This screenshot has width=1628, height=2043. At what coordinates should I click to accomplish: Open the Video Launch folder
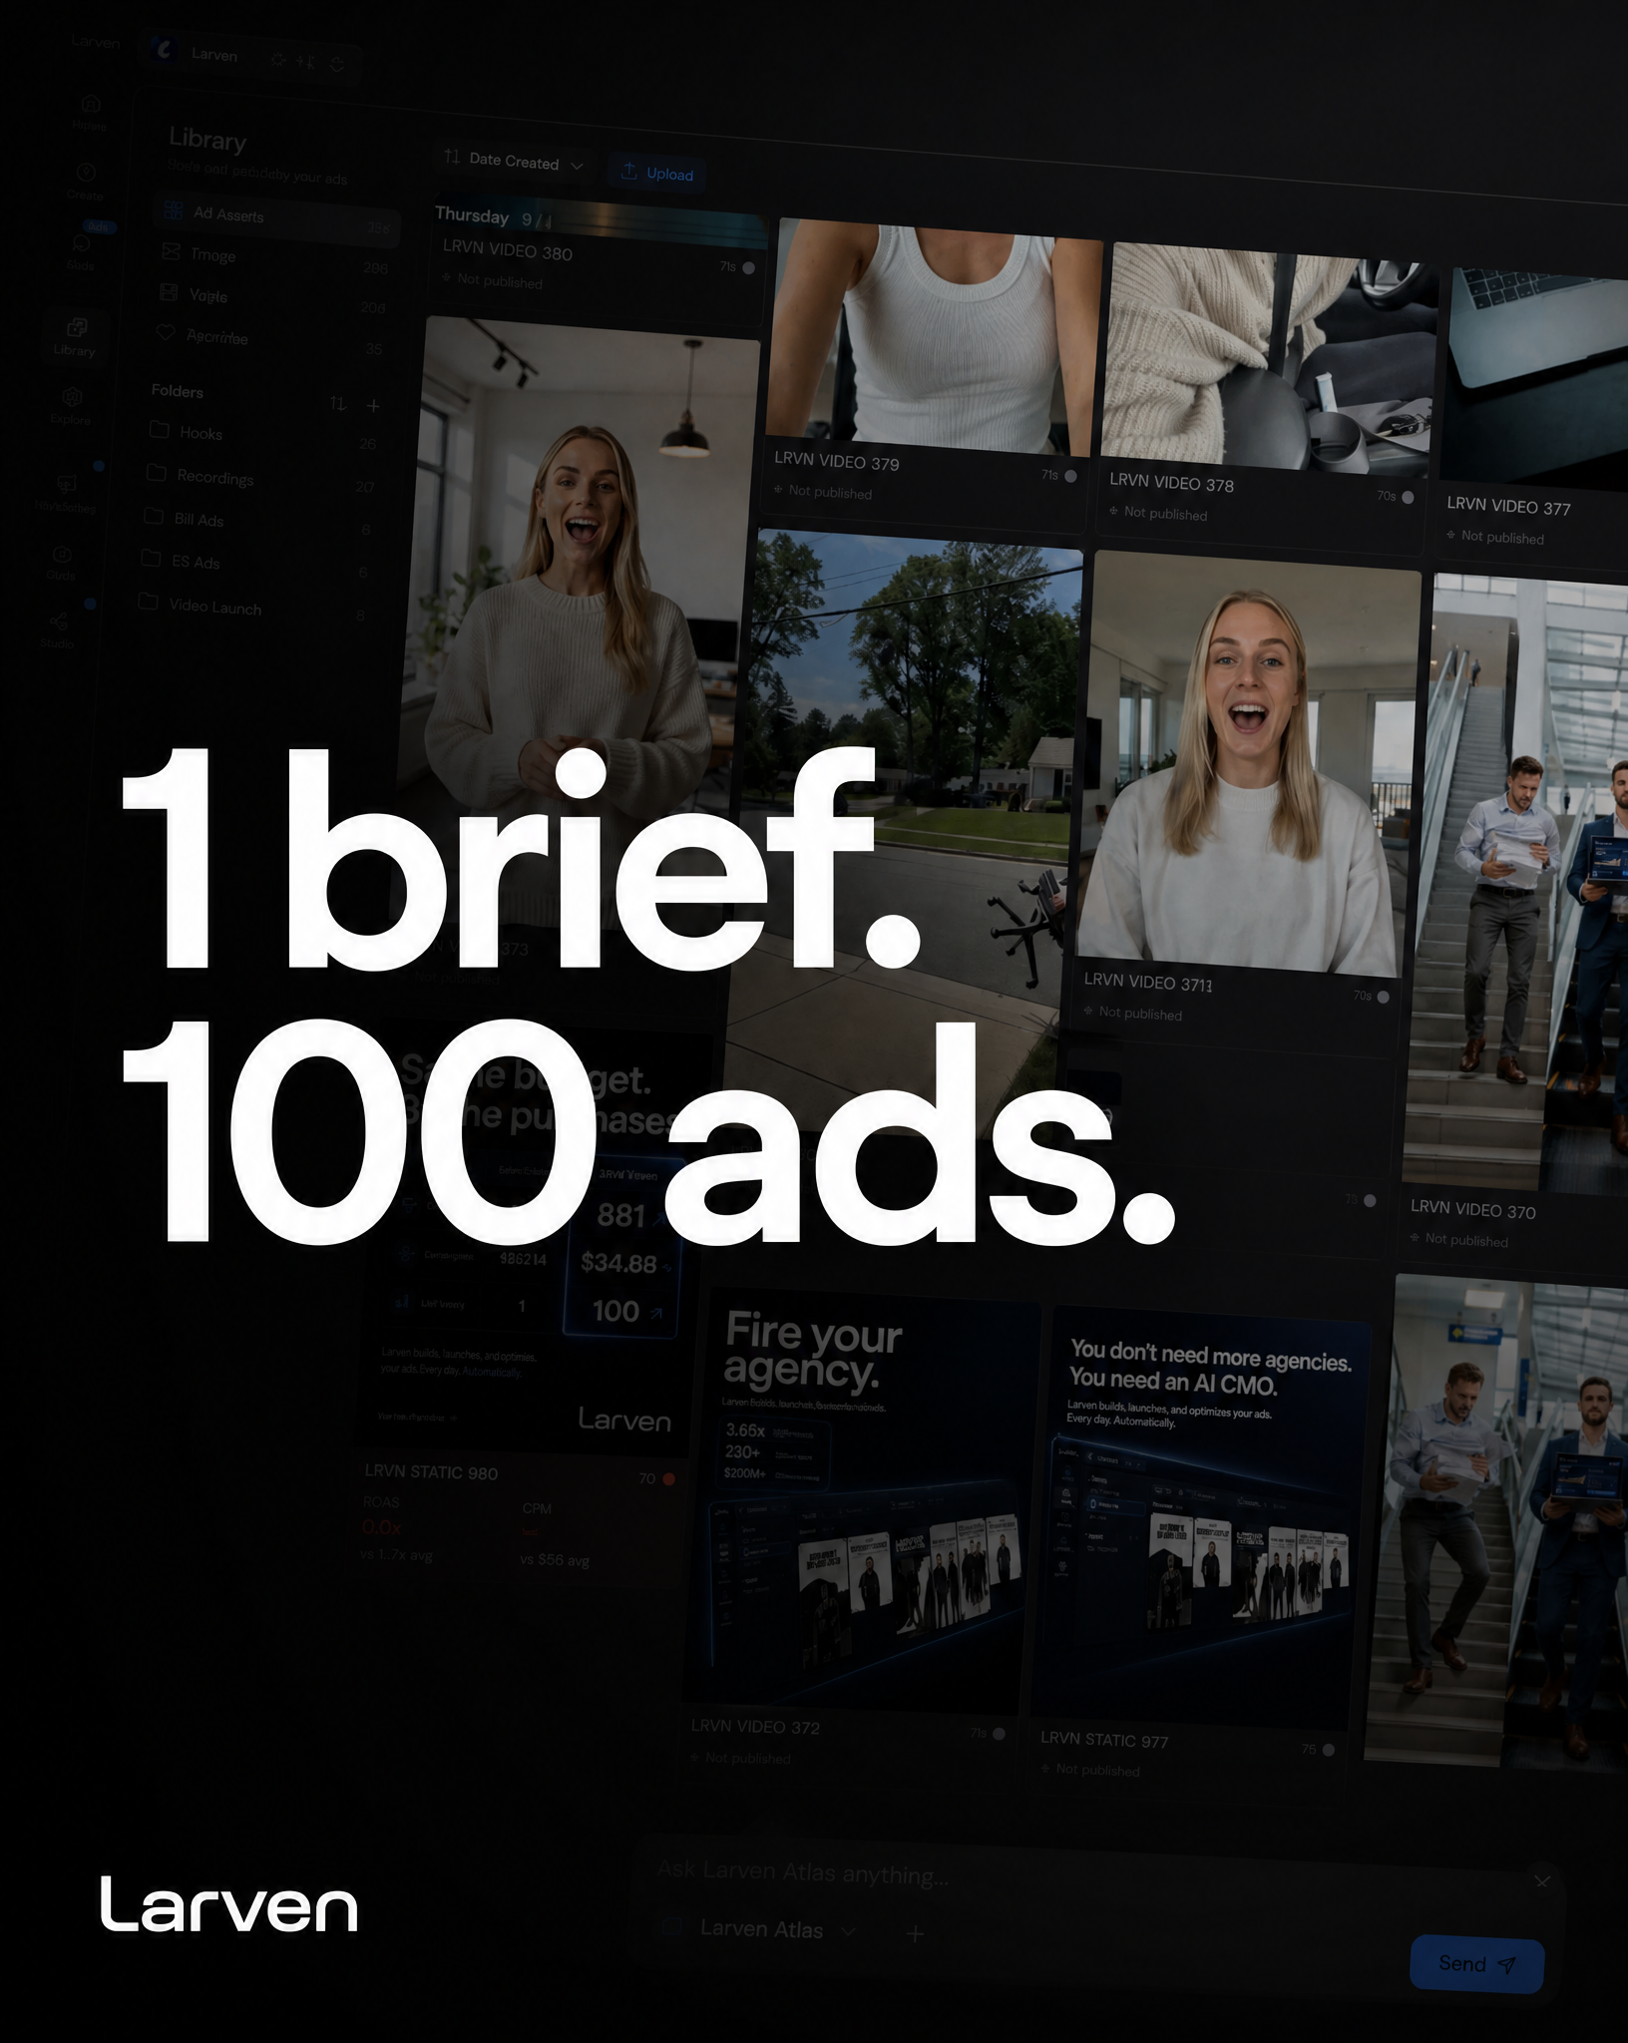[251, 609]
